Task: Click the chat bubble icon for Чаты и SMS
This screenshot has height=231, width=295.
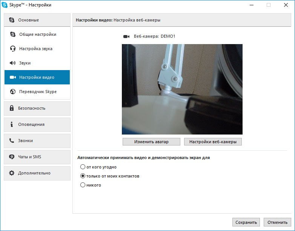Action: [12, 157]
